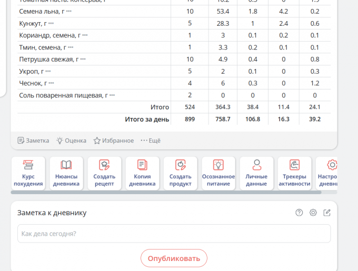Click the Заметка link under table
The image size is (358, 271).
(33, 140)
